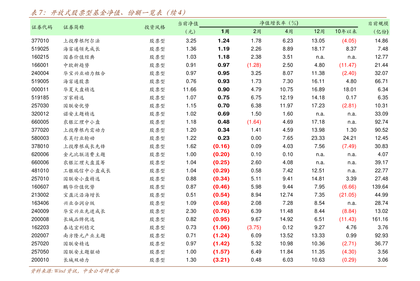Screen dimensions: 420x281
Task: Click the table title 表7 heading
Action: [108, 13]
